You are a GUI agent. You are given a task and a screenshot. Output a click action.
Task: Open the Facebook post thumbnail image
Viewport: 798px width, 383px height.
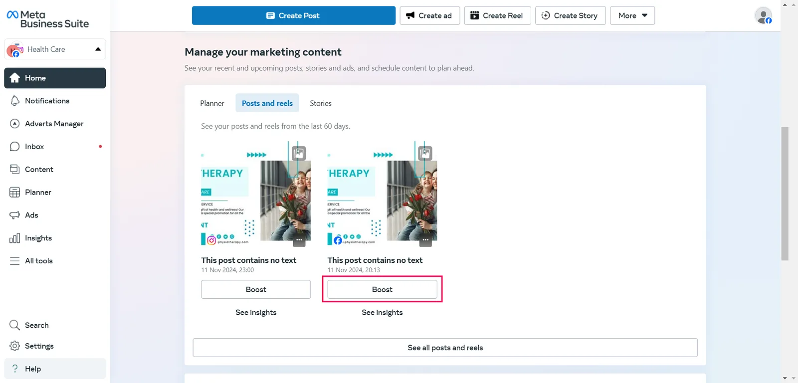382,194
